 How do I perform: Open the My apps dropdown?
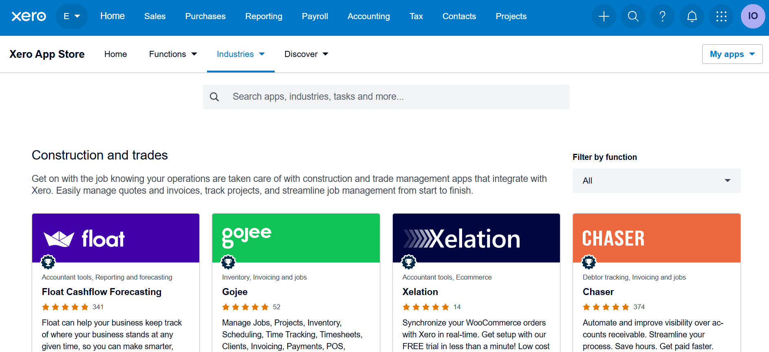tap(732, 54)
